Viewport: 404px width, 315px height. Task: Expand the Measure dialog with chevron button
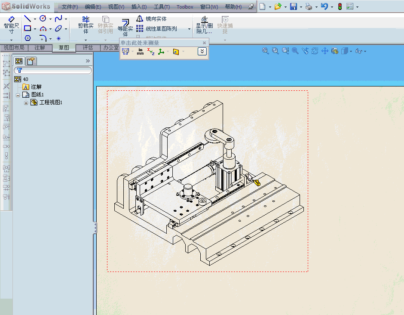coord(202,51)
